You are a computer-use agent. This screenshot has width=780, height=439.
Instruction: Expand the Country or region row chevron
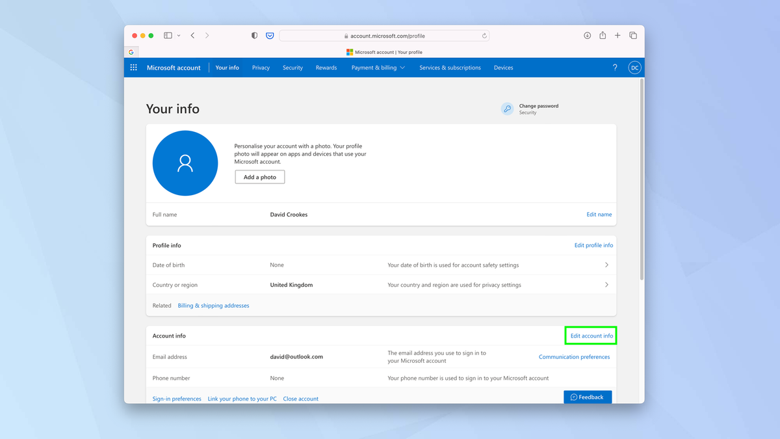pyautogui.click(x=606, y=285)
